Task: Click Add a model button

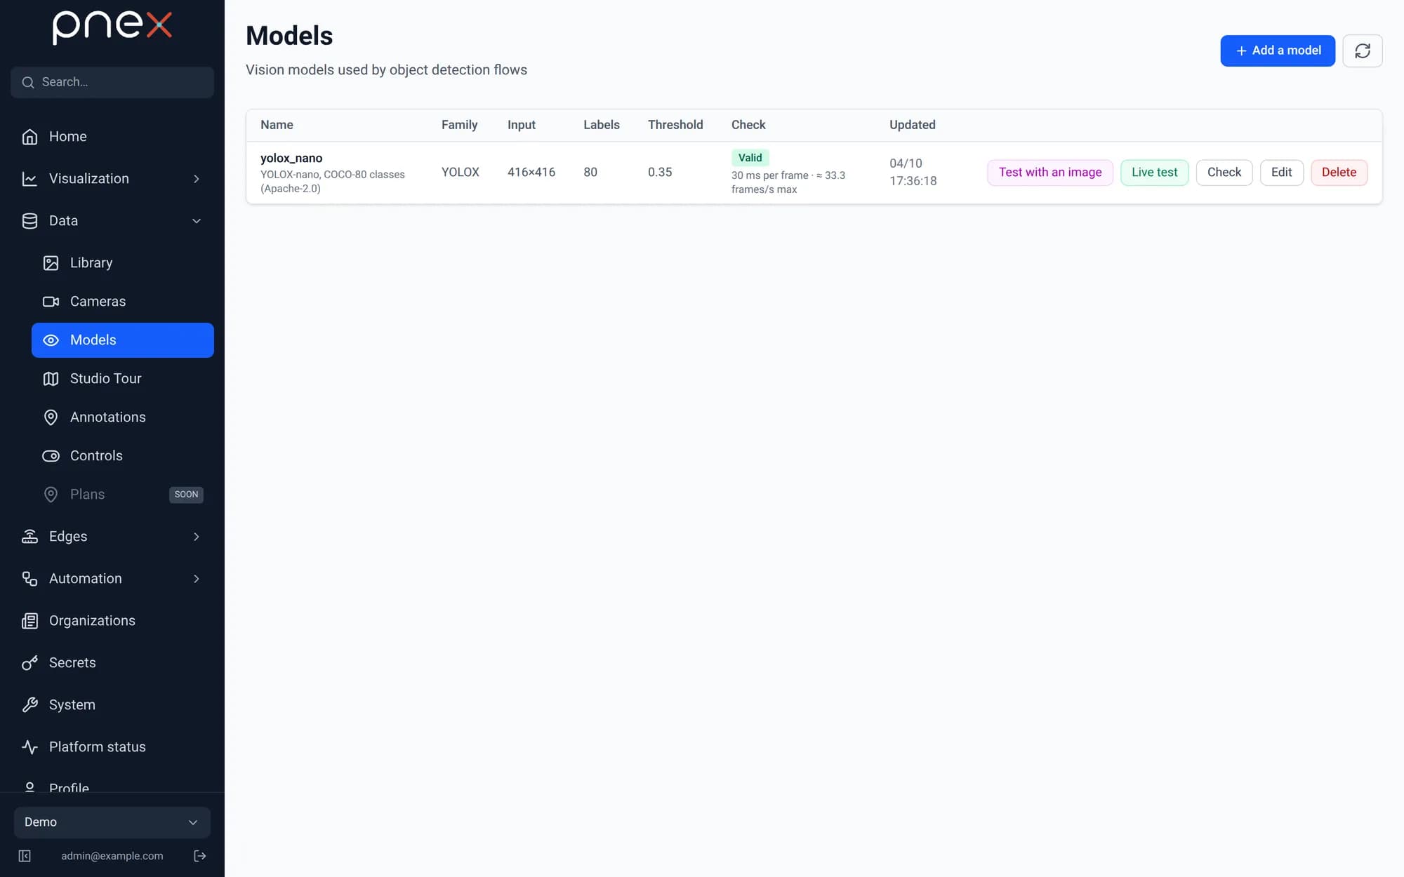Action: pos(1278,51)
